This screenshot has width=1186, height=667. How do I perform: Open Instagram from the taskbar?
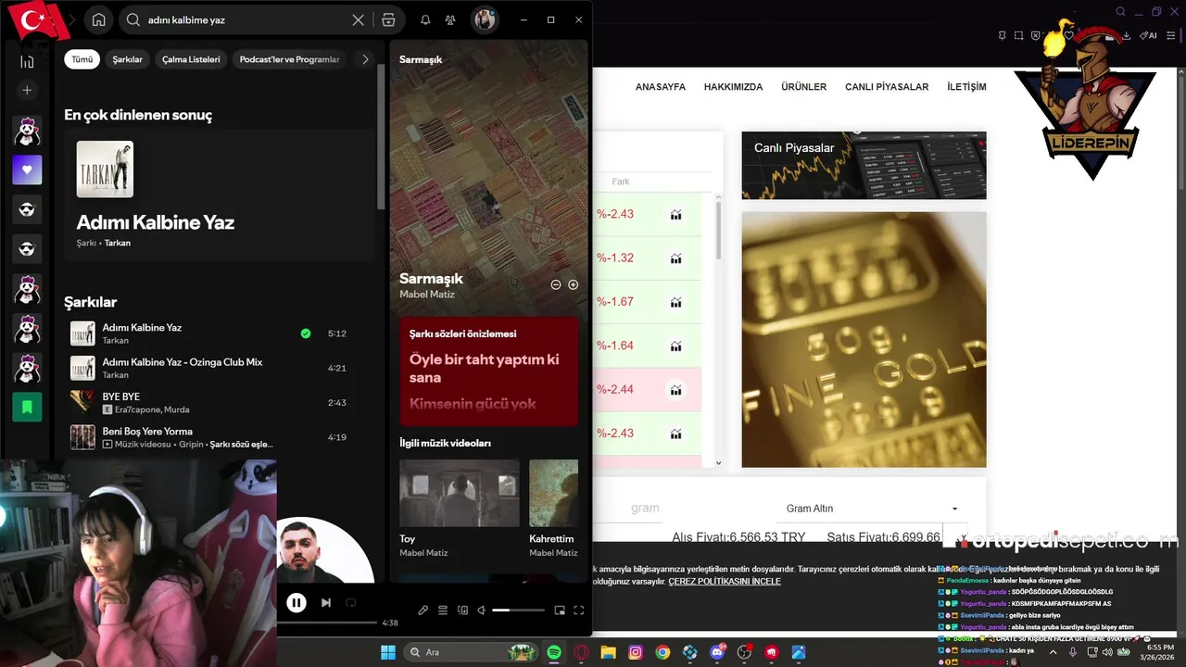click(x=636, y=652)
